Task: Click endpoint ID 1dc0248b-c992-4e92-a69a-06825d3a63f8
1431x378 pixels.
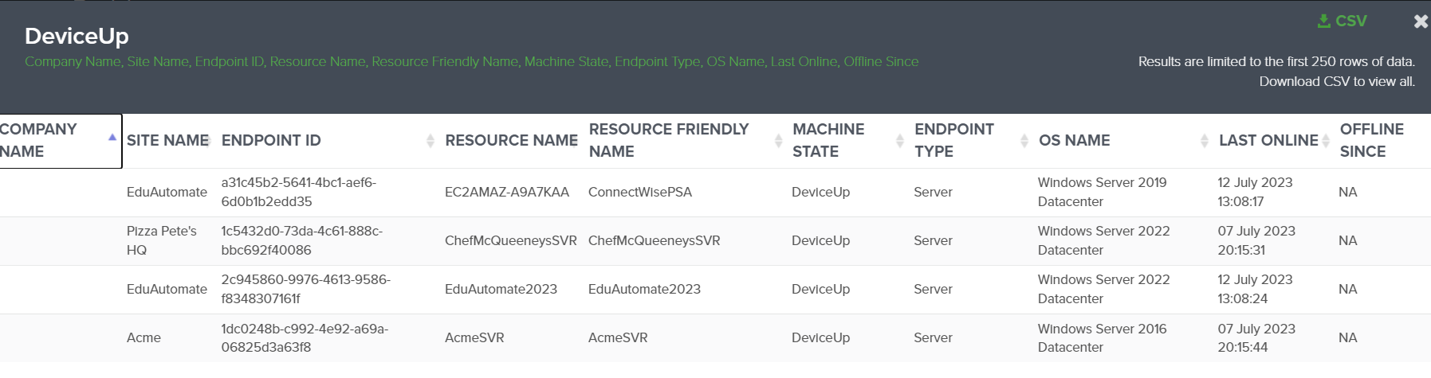Action: click(x=305, y=337)
